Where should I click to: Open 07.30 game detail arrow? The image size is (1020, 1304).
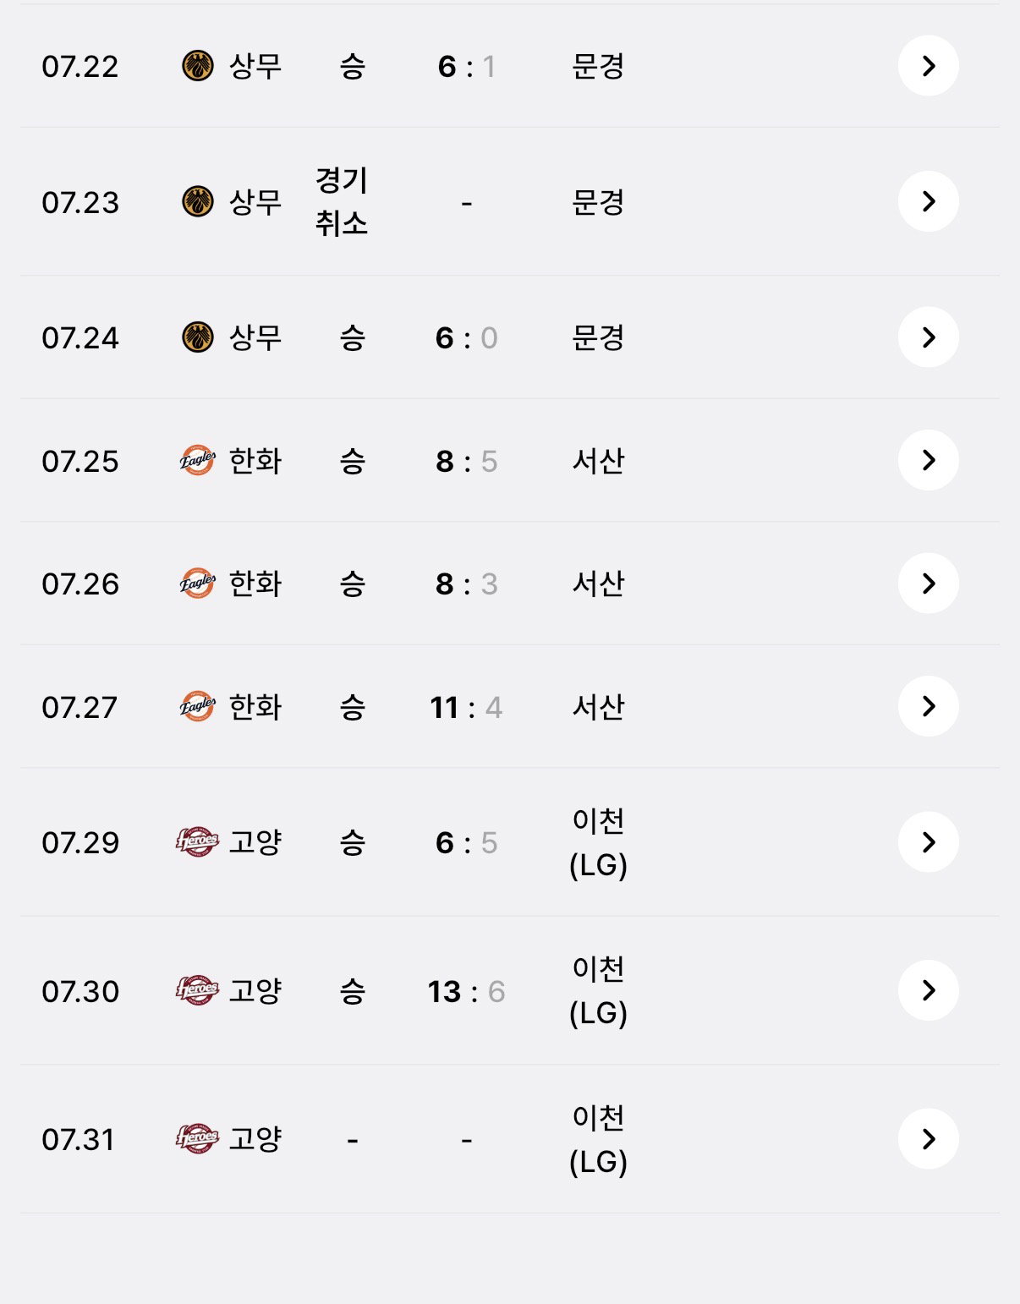[928, 990]
